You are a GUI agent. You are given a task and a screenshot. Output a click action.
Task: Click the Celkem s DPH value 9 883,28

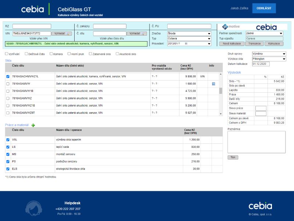[x=279, y=123]
